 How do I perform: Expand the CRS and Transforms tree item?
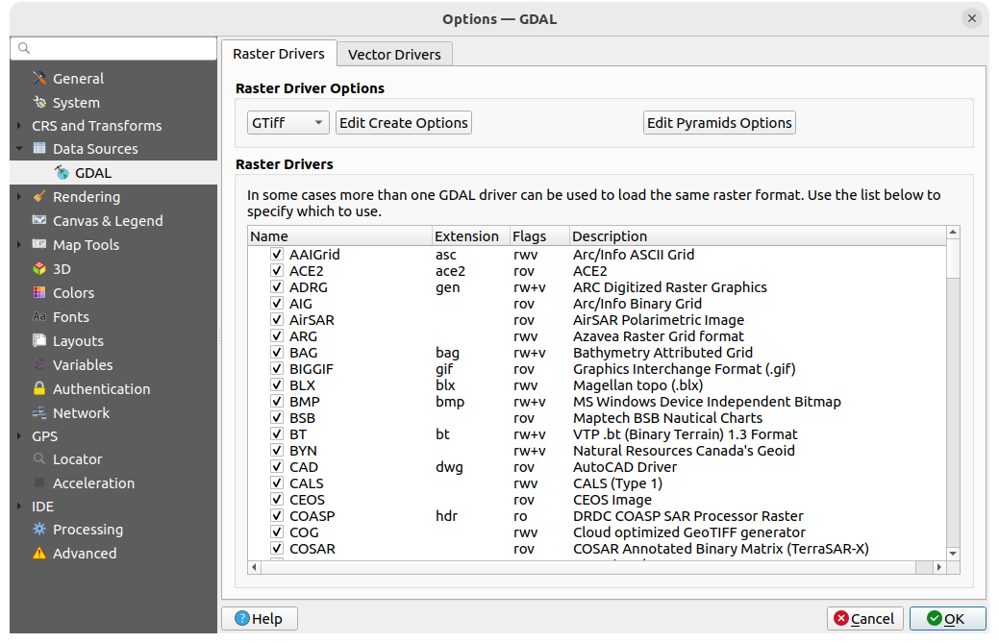(x=19, y=126)
